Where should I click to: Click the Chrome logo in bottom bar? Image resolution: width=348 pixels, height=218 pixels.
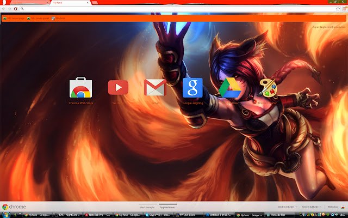click(x=14, y=207)
